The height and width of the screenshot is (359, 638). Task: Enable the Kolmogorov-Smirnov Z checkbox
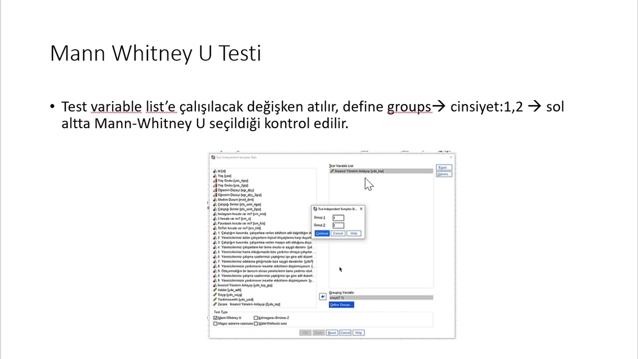point(256,318)
